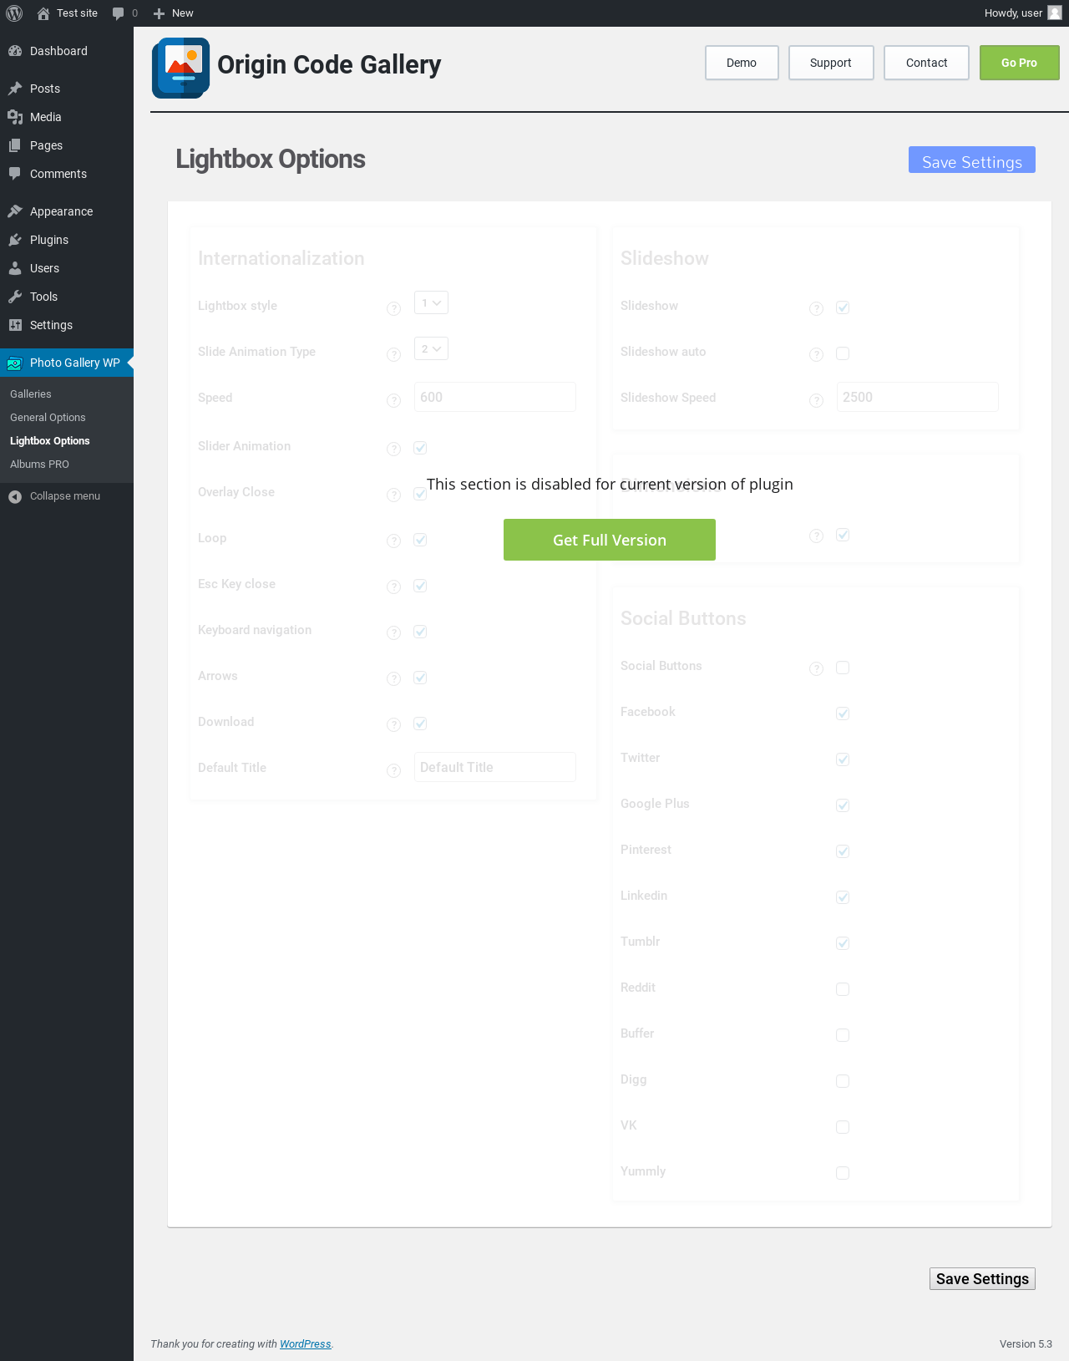The image size is (1069, 1361).
Task: Collapse the admin menu with arrow icon
Action: [x=15, y=496]
